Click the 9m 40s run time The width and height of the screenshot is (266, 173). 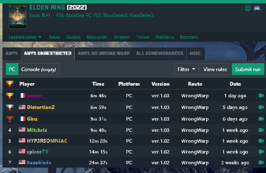point(99,130)
